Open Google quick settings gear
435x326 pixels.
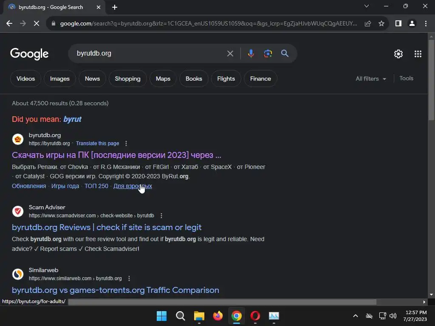coord(398,54)
